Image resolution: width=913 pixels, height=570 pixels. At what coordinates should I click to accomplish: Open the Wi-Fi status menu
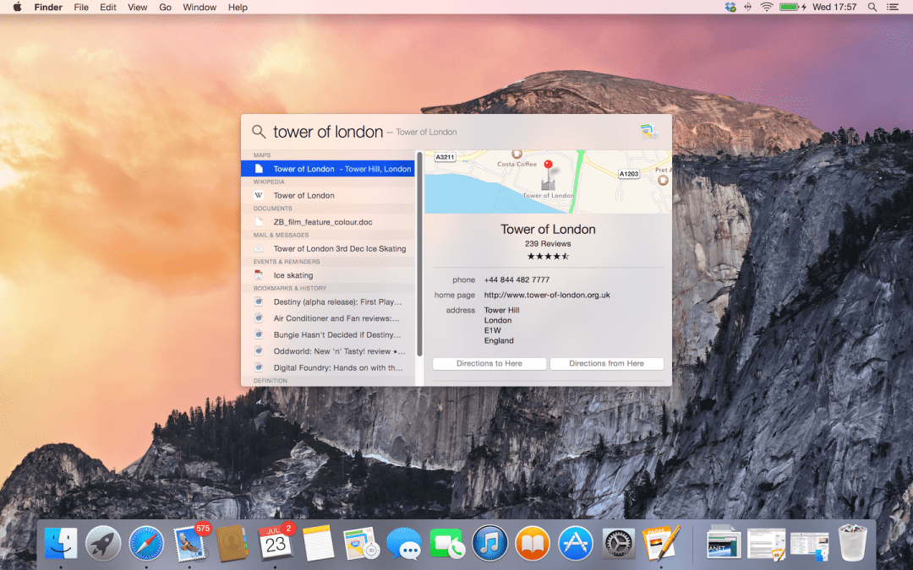click(767, 7)
